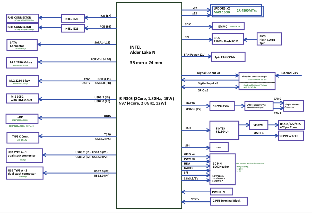Click the USB3.2 (L1) label
The height and width of the screenshot is (214, 312).
pyautogui.click(x=83, y=152)
